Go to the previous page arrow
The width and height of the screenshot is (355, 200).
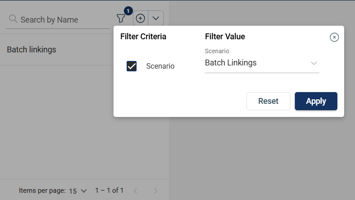tap(135, 191)
